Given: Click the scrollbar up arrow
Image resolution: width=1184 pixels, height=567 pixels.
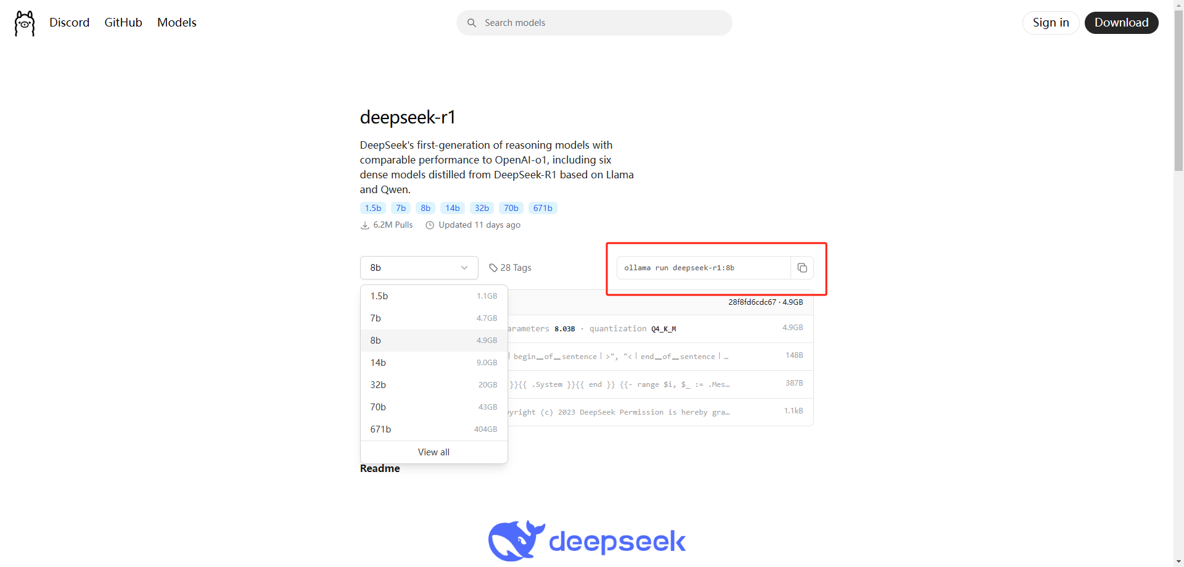Looking at the screenshot, I should pos(1178,4).
